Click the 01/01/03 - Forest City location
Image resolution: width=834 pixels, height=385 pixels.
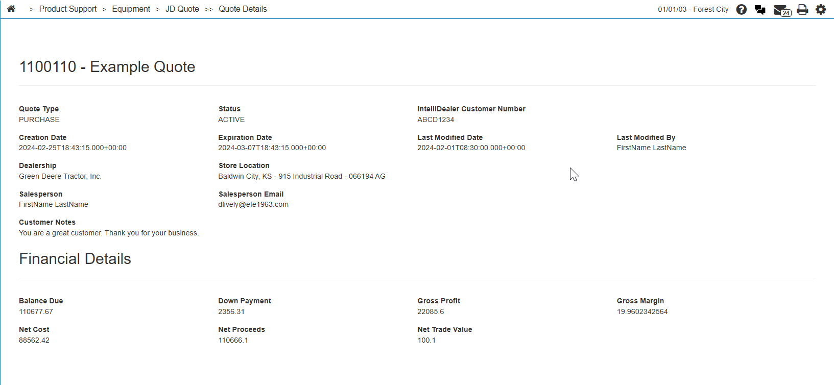693,9
